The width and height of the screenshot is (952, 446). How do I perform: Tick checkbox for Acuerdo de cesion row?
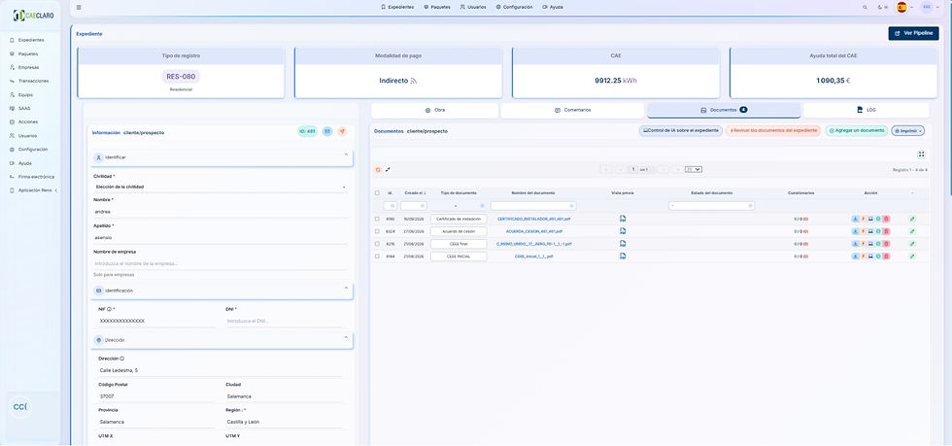(x=377, y=231)
